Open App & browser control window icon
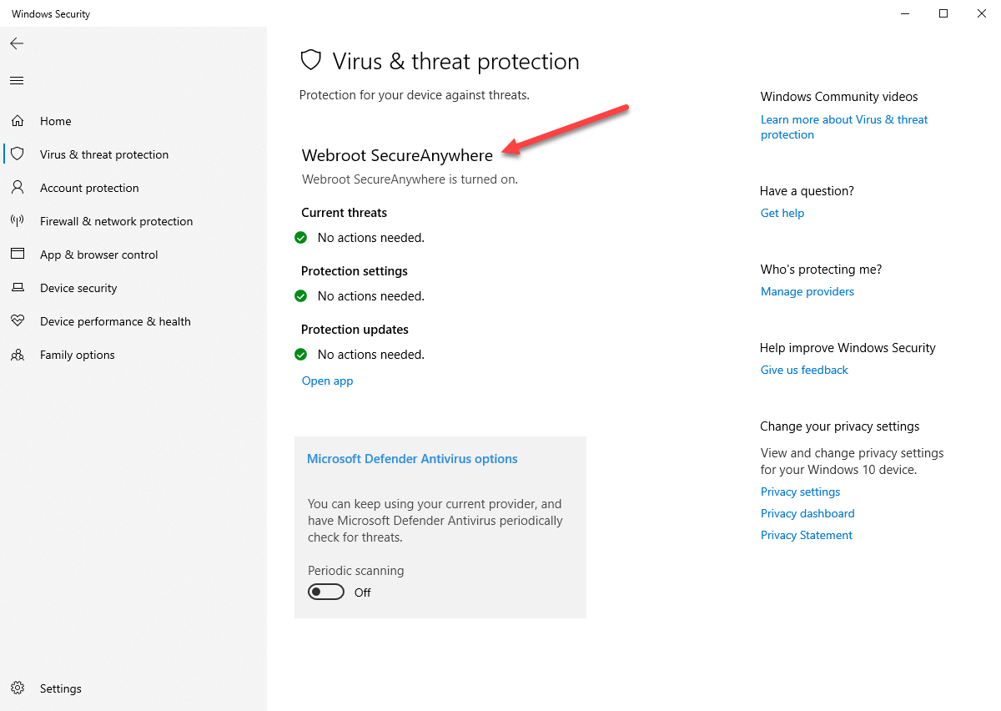Image resolution: width=1001 pixels, height=711 pixels. point(18,255)
